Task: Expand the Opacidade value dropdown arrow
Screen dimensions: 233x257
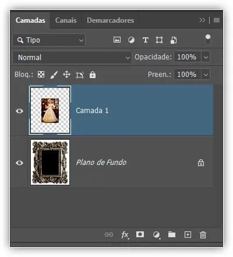Action: click(x=206, y=57)
